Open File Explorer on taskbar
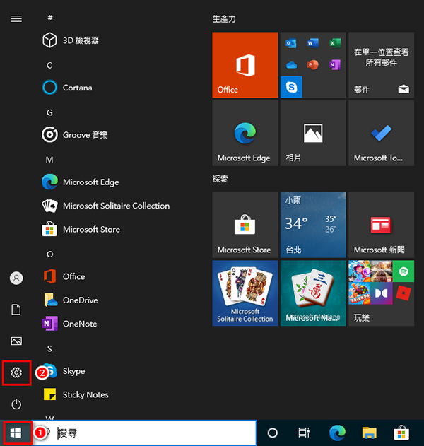The image size is (424, 446). pos(369,433)
